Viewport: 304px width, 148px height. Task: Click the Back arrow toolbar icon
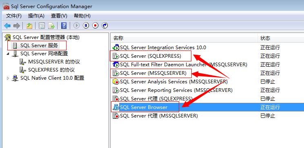[x=7, y=26]
